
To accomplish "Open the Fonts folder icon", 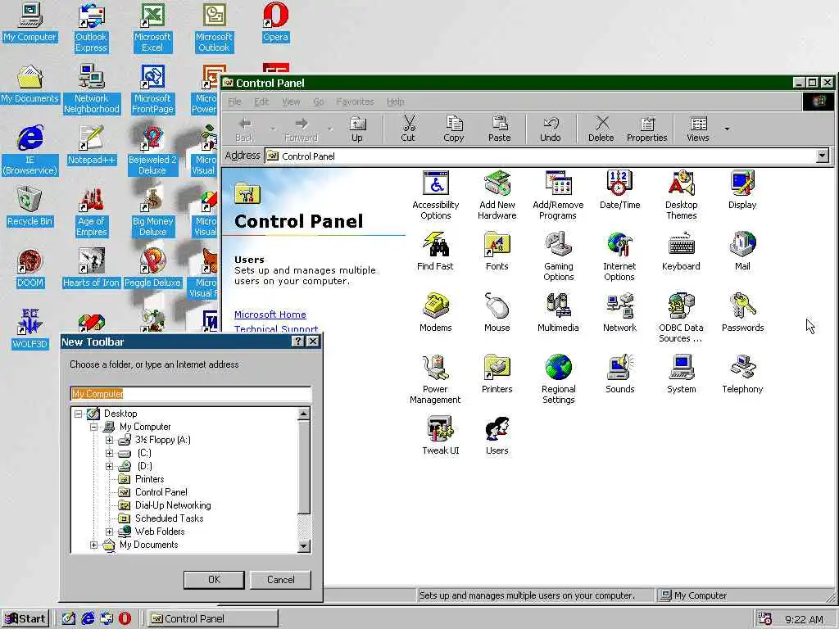I will [x=497, y=251].
